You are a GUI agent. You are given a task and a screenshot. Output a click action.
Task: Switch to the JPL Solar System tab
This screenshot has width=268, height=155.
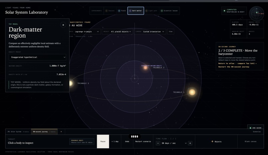[18, 132]
